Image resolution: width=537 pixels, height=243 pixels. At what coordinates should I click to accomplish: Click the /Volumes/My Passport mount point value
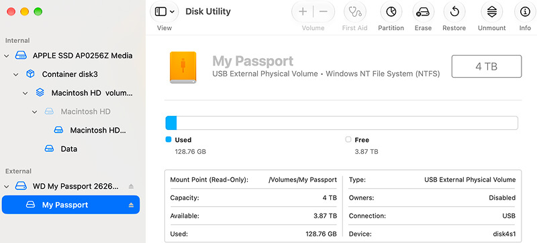pyautogui.click(x=303, y=180)
